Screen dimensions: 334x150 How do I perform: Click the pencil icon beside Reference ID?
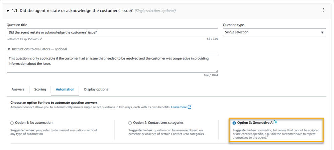tap(41, 39)
